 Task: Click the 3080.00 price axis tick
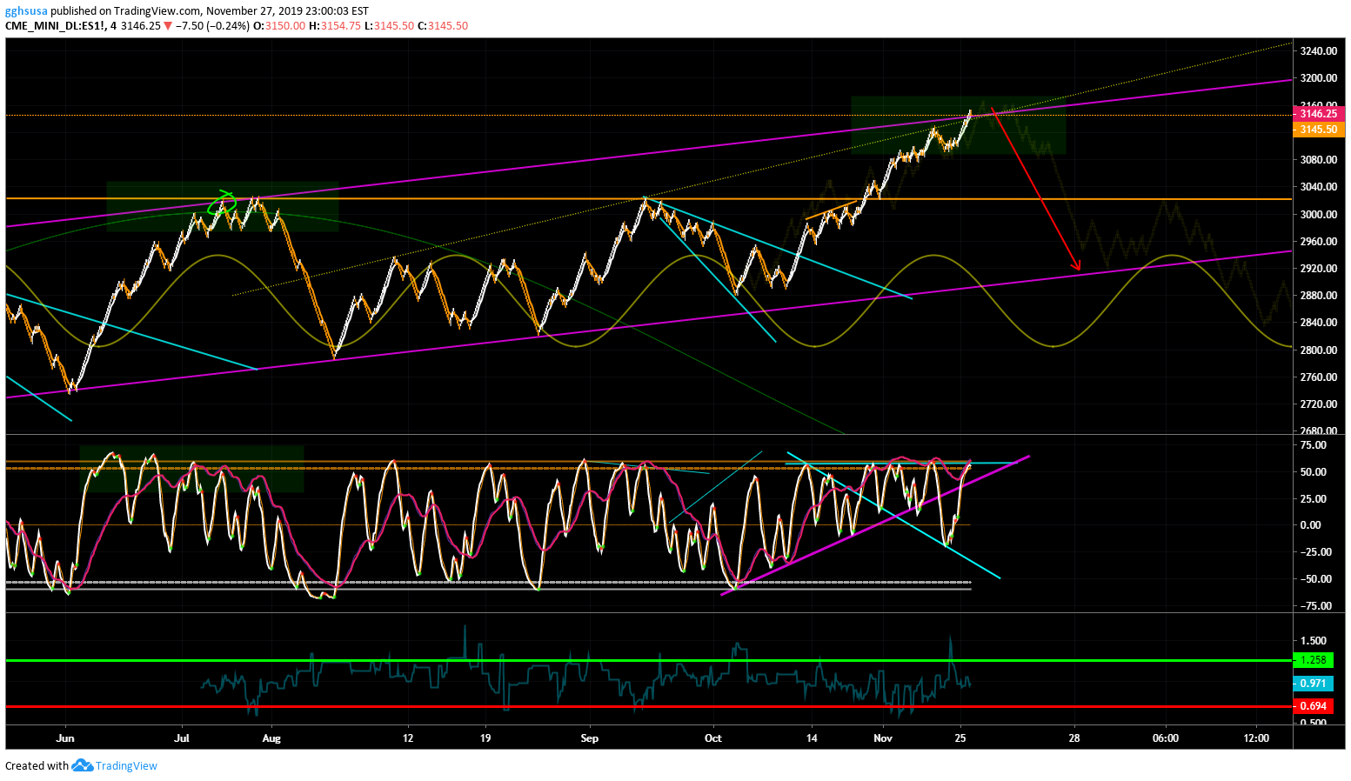[1319, 160]
